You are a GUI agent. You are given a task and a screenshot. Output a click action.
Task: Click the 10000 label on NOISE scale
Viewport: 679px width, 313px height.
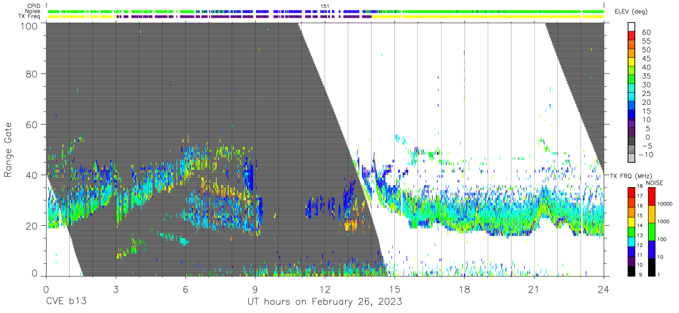666,204
